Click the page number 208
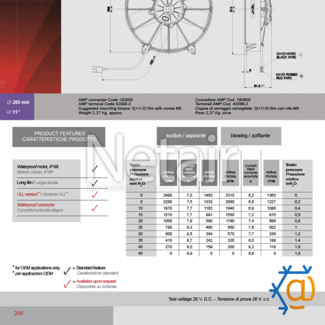The width and height of the screenshot is (325, 325). coord(18,313)
